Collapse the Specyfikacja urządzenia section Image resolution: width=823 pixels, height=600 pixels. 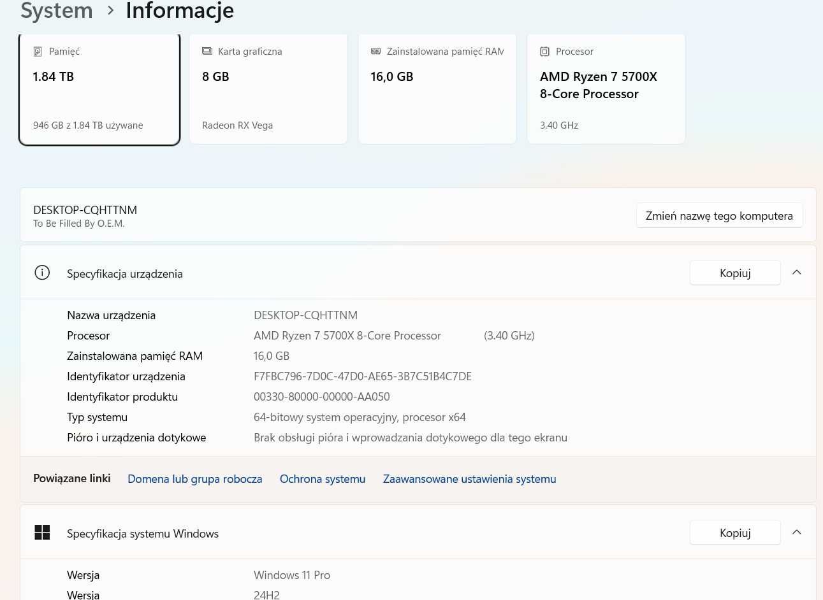pos(796,272)
